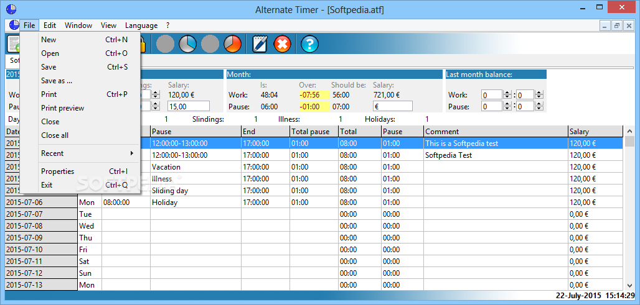Click the table scrollbar down arrow

(629, 286)
